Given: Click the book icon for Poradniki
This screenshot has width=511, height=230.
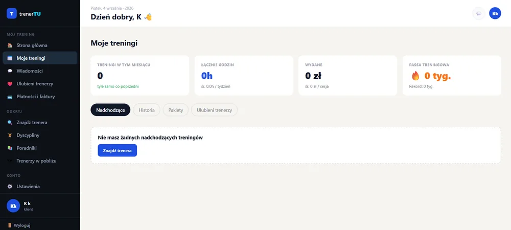Looking at the screenshot, I should [x=10, y=148].
